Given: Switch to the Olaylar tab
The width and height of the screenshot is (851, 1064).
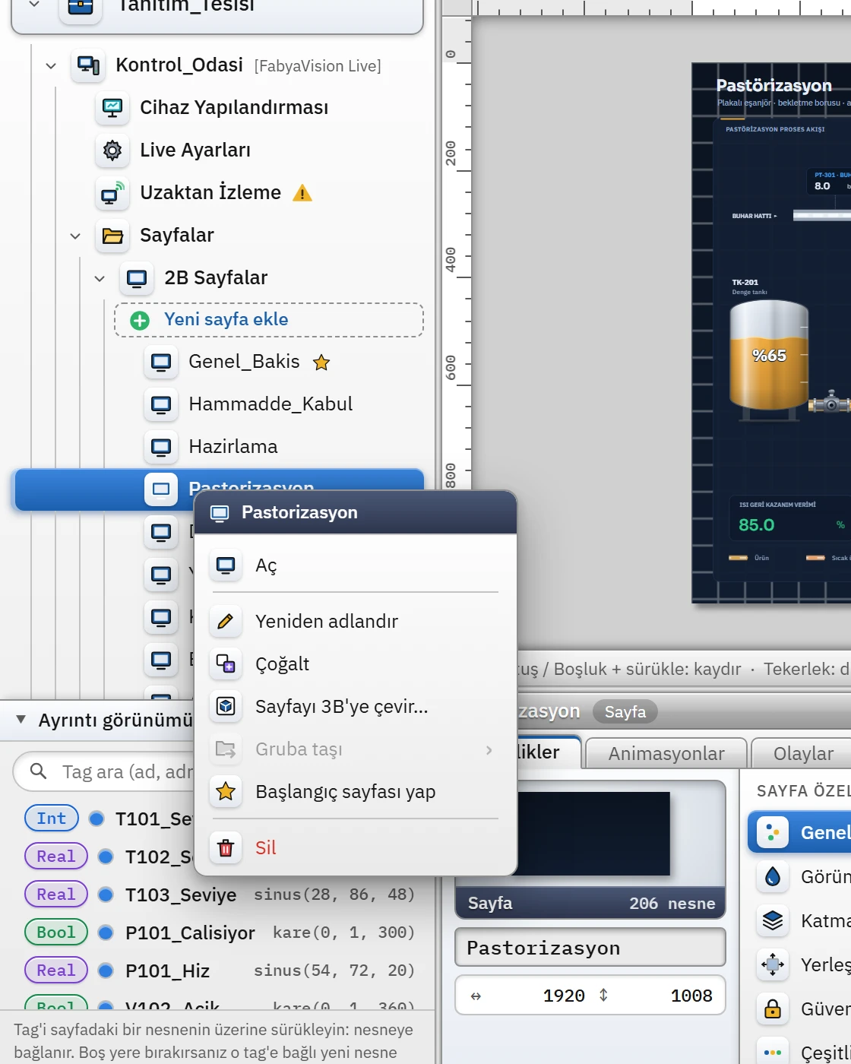Looking at the screenshot, I should (x=803, y=753).
